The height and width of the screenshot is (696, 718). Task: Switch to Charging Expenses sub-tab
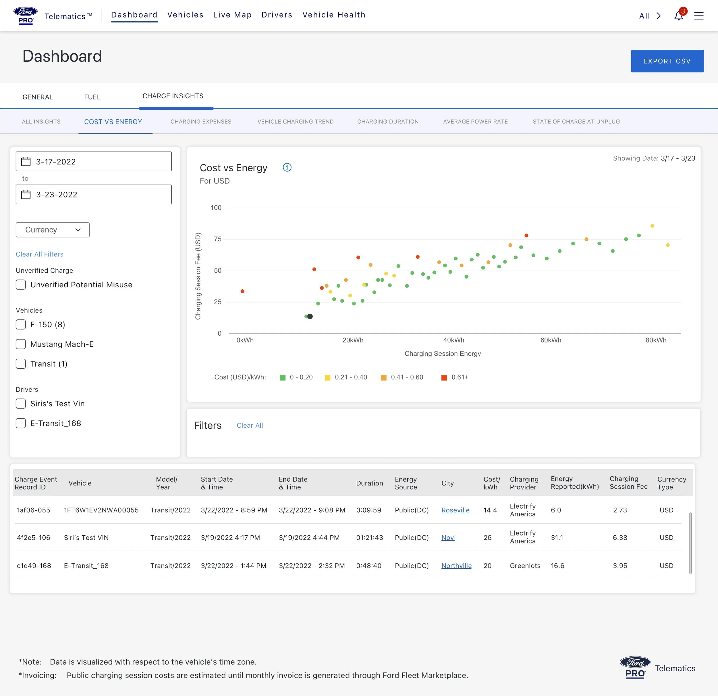pyautogui.click(x=201, y=122)
